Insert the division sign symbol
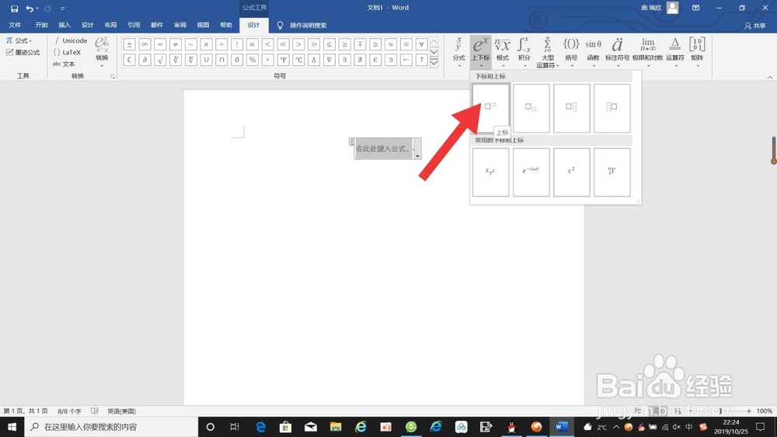The width and height of the screenshot is (777, 437). tap(221, 44)
